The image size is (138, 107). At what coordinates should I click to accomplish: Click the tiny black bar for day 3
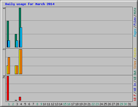pyautogui.click(x=16, y=100)
